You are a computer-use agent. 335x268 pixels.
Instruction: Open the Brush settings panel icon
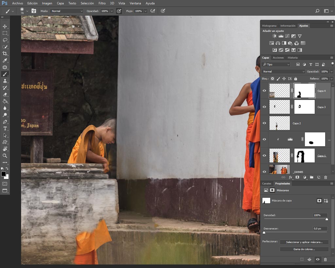pyautogui.click(x=34, y=11)
